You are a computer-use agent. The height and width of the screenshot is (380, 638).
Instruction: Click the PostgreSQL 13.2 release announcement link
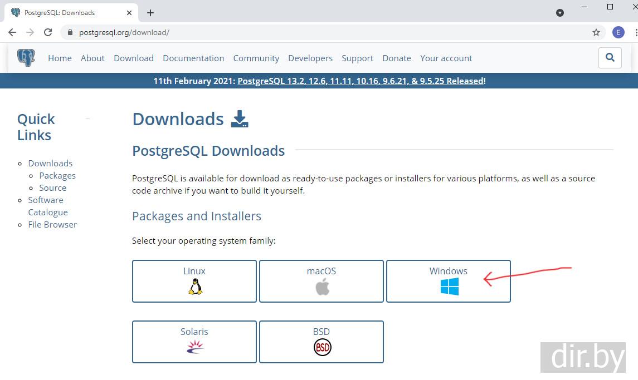click(x=361, y=81)
